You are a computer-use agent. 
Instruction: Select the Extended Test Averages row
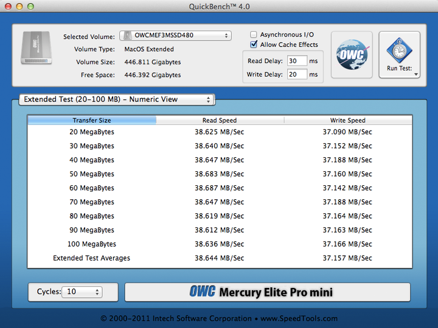click(x=220, y=258)
